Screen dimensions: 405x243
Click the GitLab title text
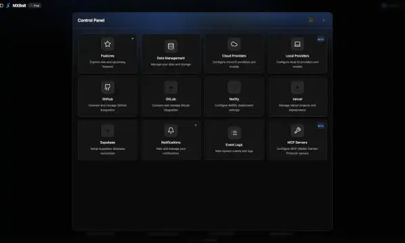tap(171, 99)
